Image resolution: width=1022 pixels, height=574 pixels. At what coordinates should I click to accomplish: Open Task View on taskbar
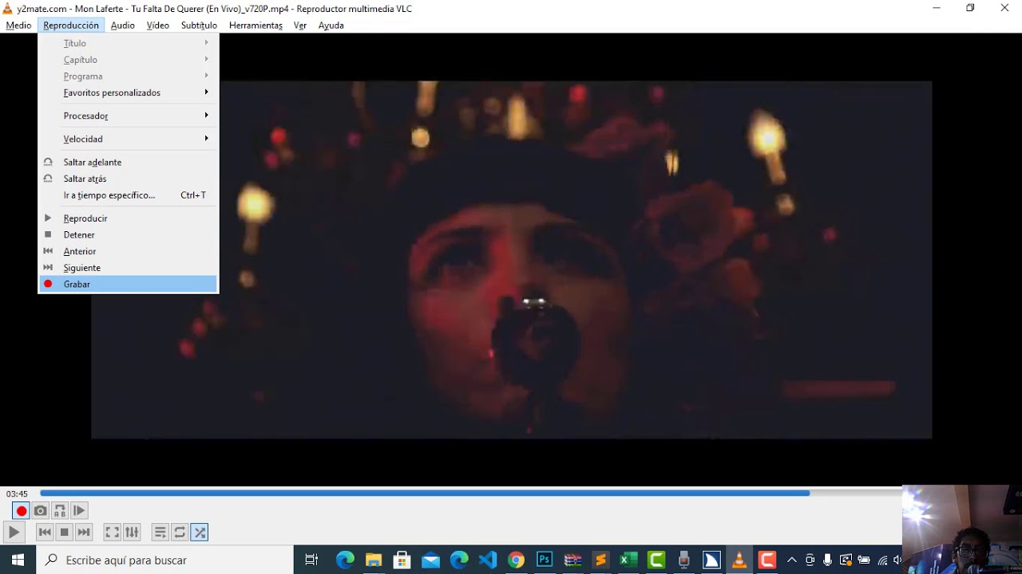311,560
